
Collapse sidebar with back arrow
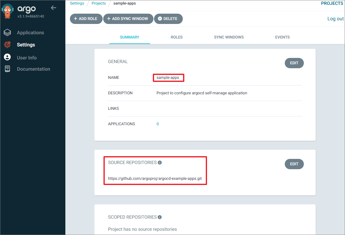click(54, 8)
